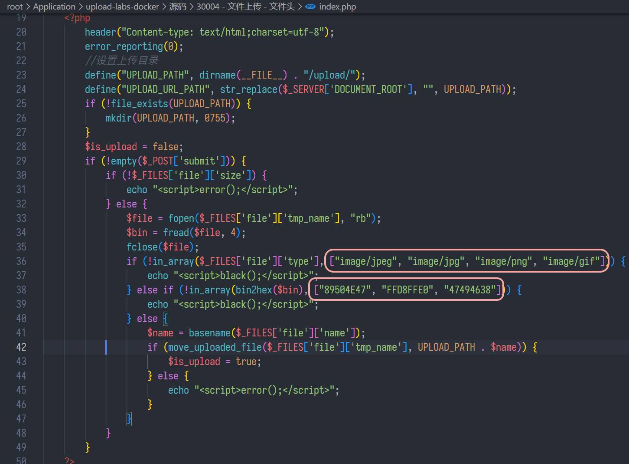Click the chevron separator after root

click(28, 7)
